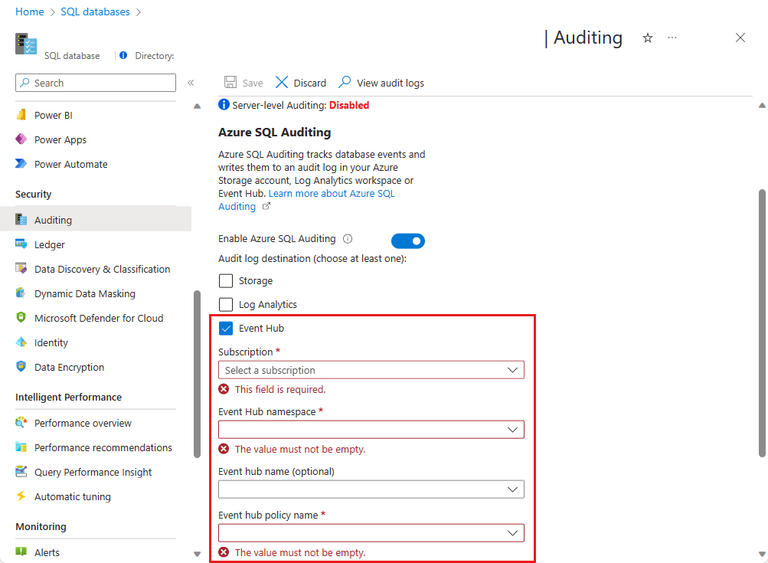Check the Log Analytics checkbox

point(226,304)
